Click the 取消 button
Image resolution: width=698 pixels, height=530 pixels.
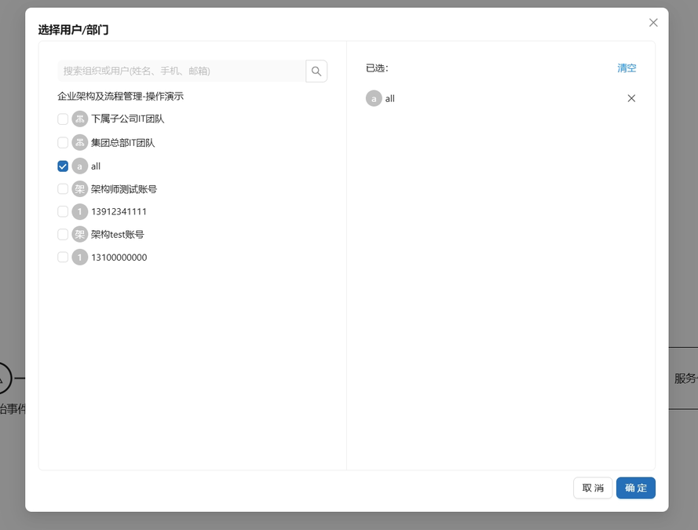[593, 488]
